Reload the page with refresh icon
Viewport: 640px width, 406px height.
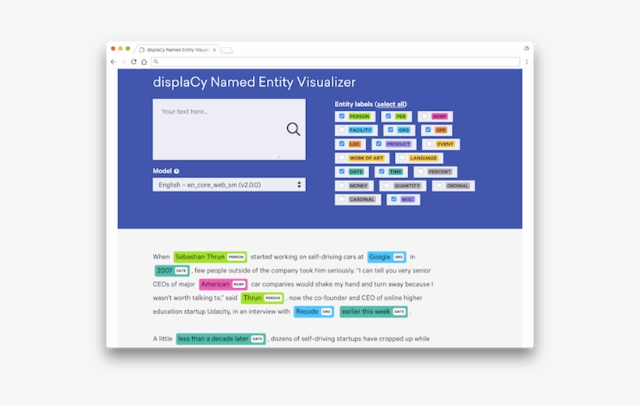133,62
